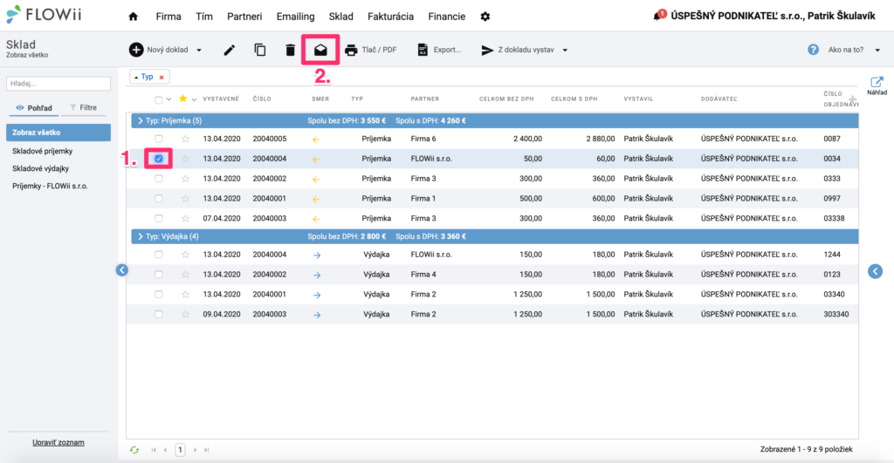The height and width of the screenshot is (463, 894).
Task: Click the yellow star column header
Action: click(x=183, y=99)
